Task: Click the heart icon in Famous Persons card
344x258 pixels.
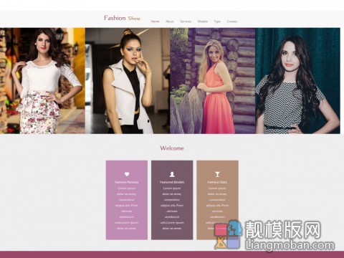Action: click(127, 174)
